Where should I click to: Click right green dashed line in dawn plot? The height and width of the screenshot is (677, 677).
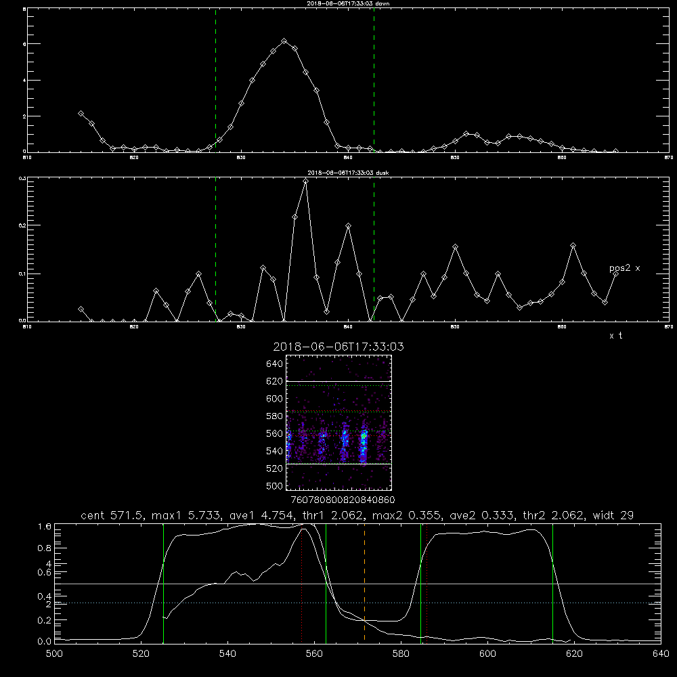tap(374, 81)
